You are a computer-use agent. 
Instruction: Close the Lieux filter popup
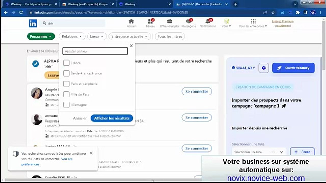click(131, 46)
